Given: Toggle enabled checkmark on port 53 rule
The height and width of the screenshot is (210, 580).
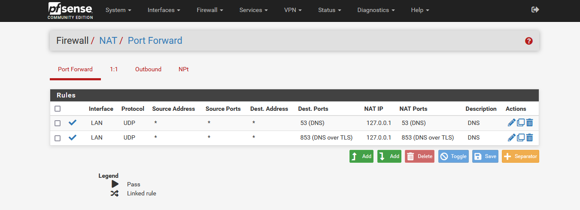Looking at the screenshot, I should pyautogui.click(x=73, y=123).
